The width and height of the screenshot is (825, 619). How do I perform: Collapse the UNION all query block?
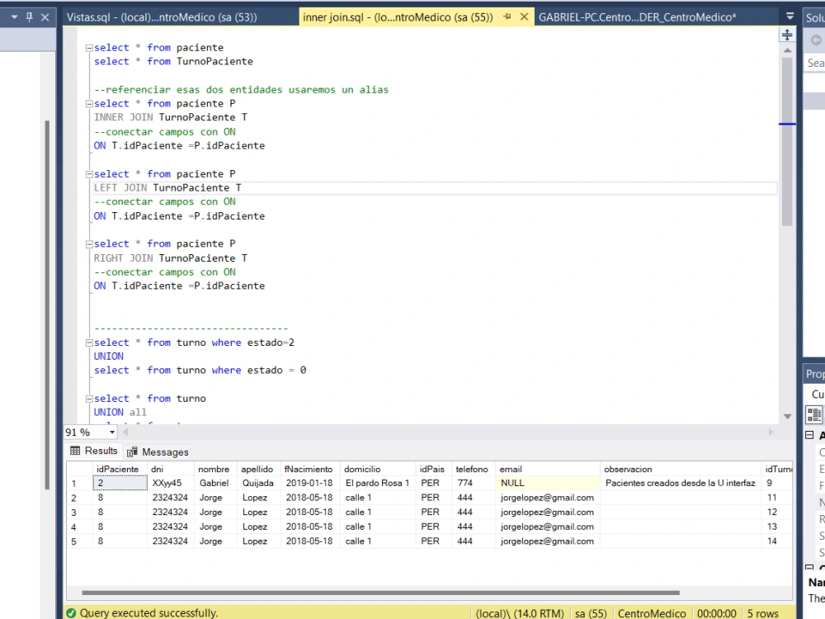(89, 399)
